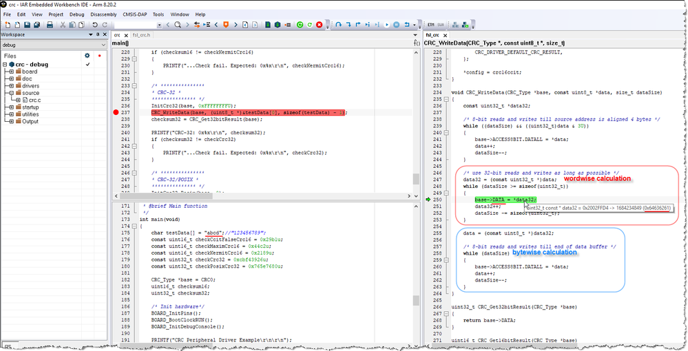Expand the drivers folder node
Viewport: 688px width, 351px height.
[x=12, y=86]
